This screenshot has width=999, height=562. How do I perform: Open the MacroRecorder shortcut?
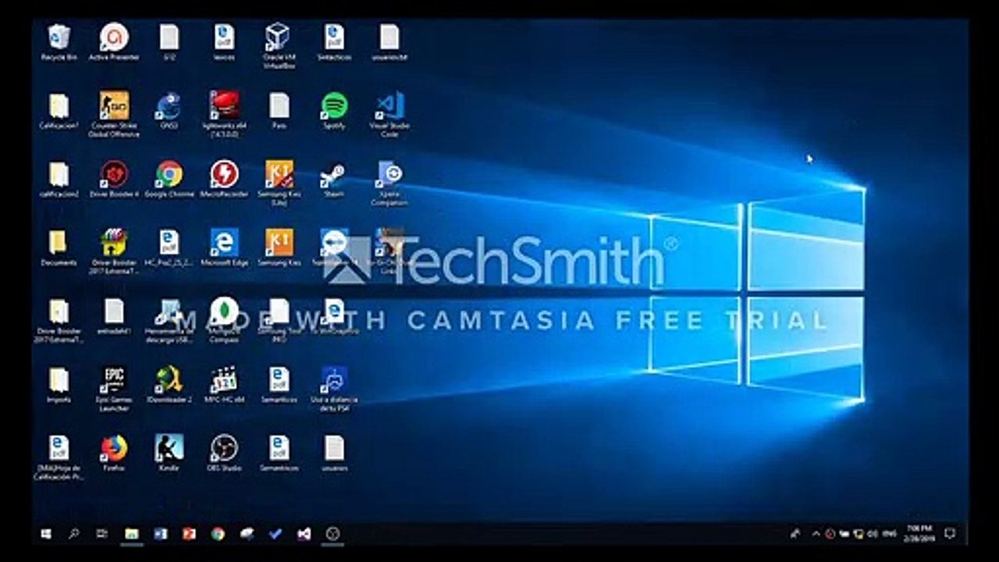point(224,180)
